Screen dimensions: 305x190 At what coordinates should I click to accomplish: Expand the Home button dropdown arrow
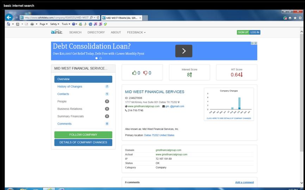pyautogui.click(x=13, y=24)
